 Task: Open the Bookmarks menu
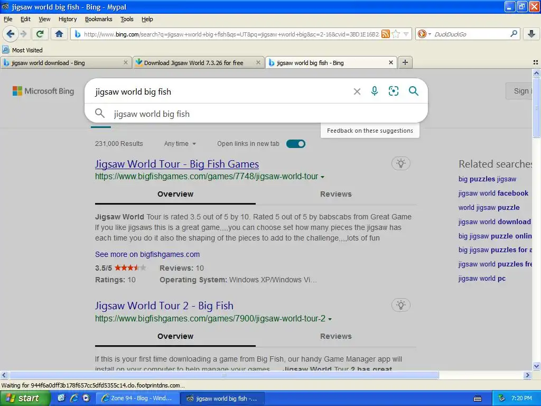coord(98,20)
